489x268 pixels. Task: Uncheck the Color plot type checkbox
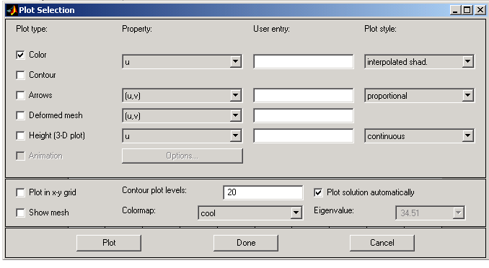click(20, 55)
